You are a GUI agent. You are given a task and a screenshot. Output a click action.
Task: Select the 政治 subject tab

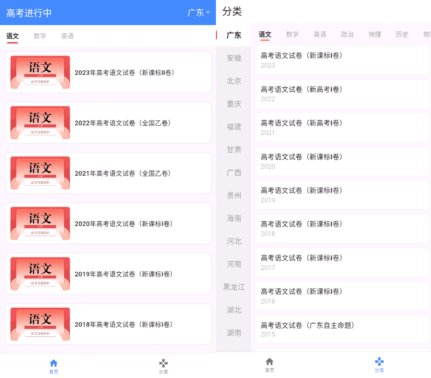tap(347, 35)
